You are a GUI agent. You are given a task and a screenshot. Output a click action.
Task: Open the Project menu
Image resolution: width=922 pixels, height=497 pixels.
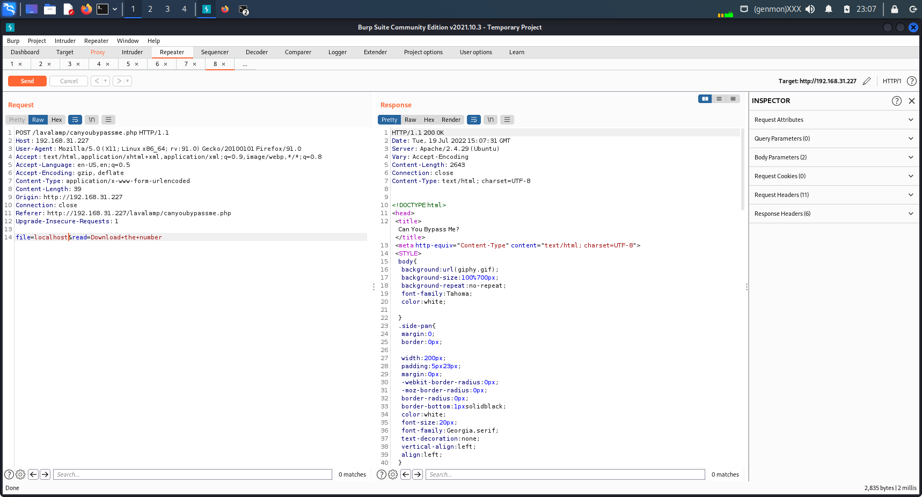37,41
